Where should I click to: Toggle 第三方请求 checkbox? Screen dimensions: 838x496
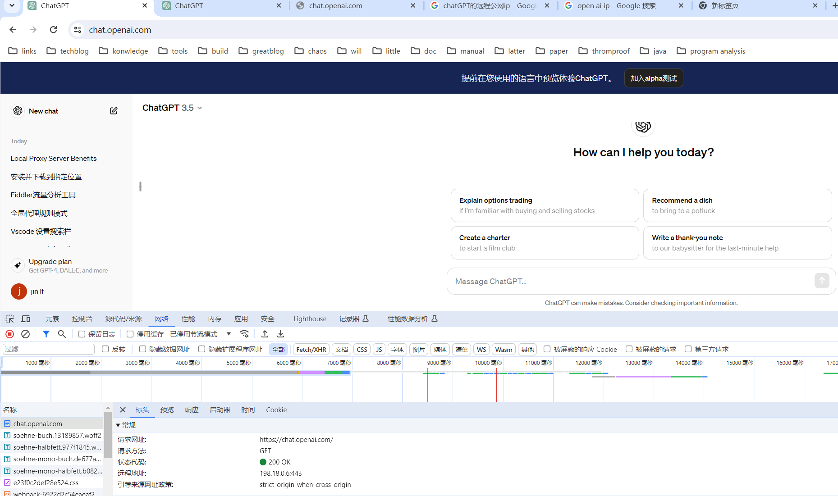pos(688,349)
